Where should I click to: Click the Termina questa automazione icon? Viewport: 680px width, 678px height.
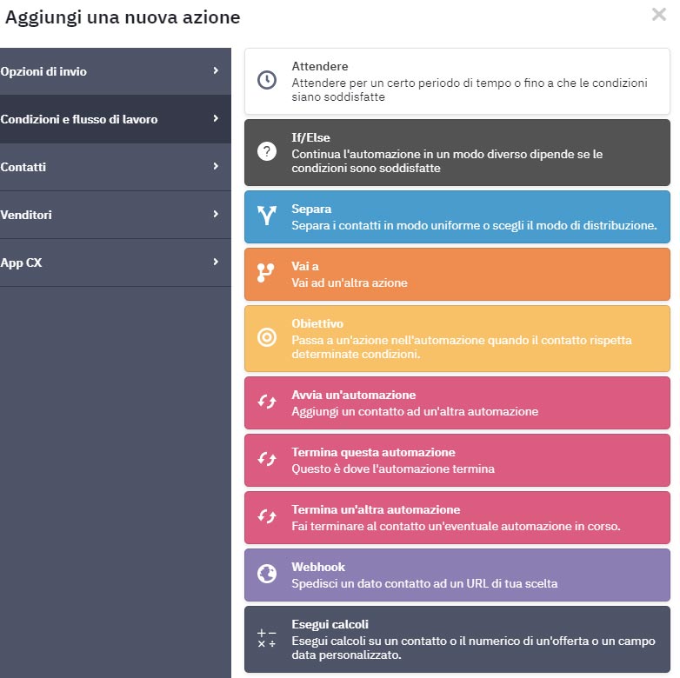tap(267, 459)
